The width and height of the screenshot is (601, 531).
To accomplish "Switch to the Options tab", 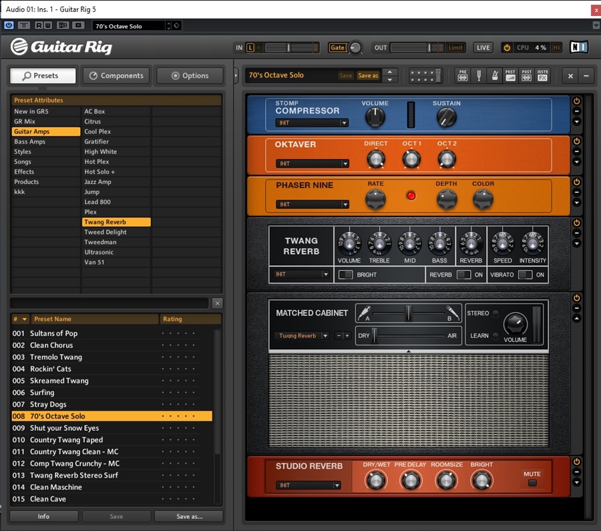I will coord(188,75).
